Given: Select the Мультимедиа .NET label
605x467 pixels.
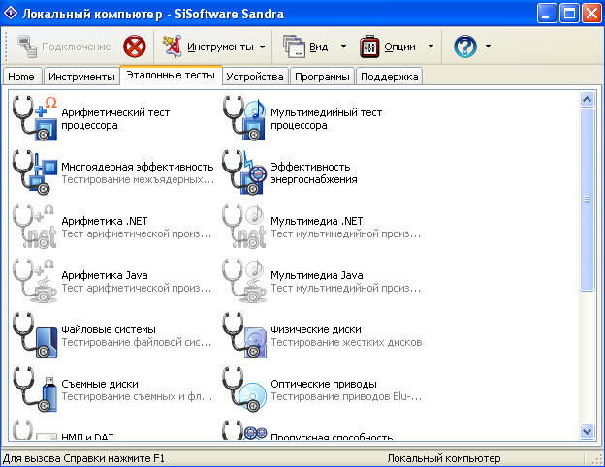Looking at the screenshot, I should click(317, 221).
